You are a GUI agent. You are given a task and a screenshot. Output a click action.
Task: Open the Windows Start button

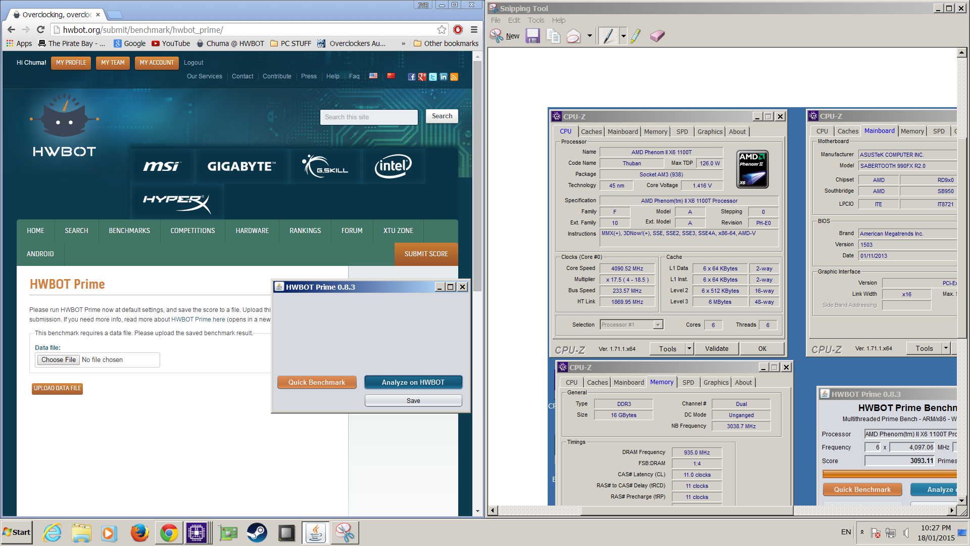17,532
